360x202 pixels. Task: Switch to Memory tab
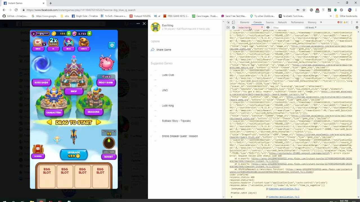click(312, 22)
